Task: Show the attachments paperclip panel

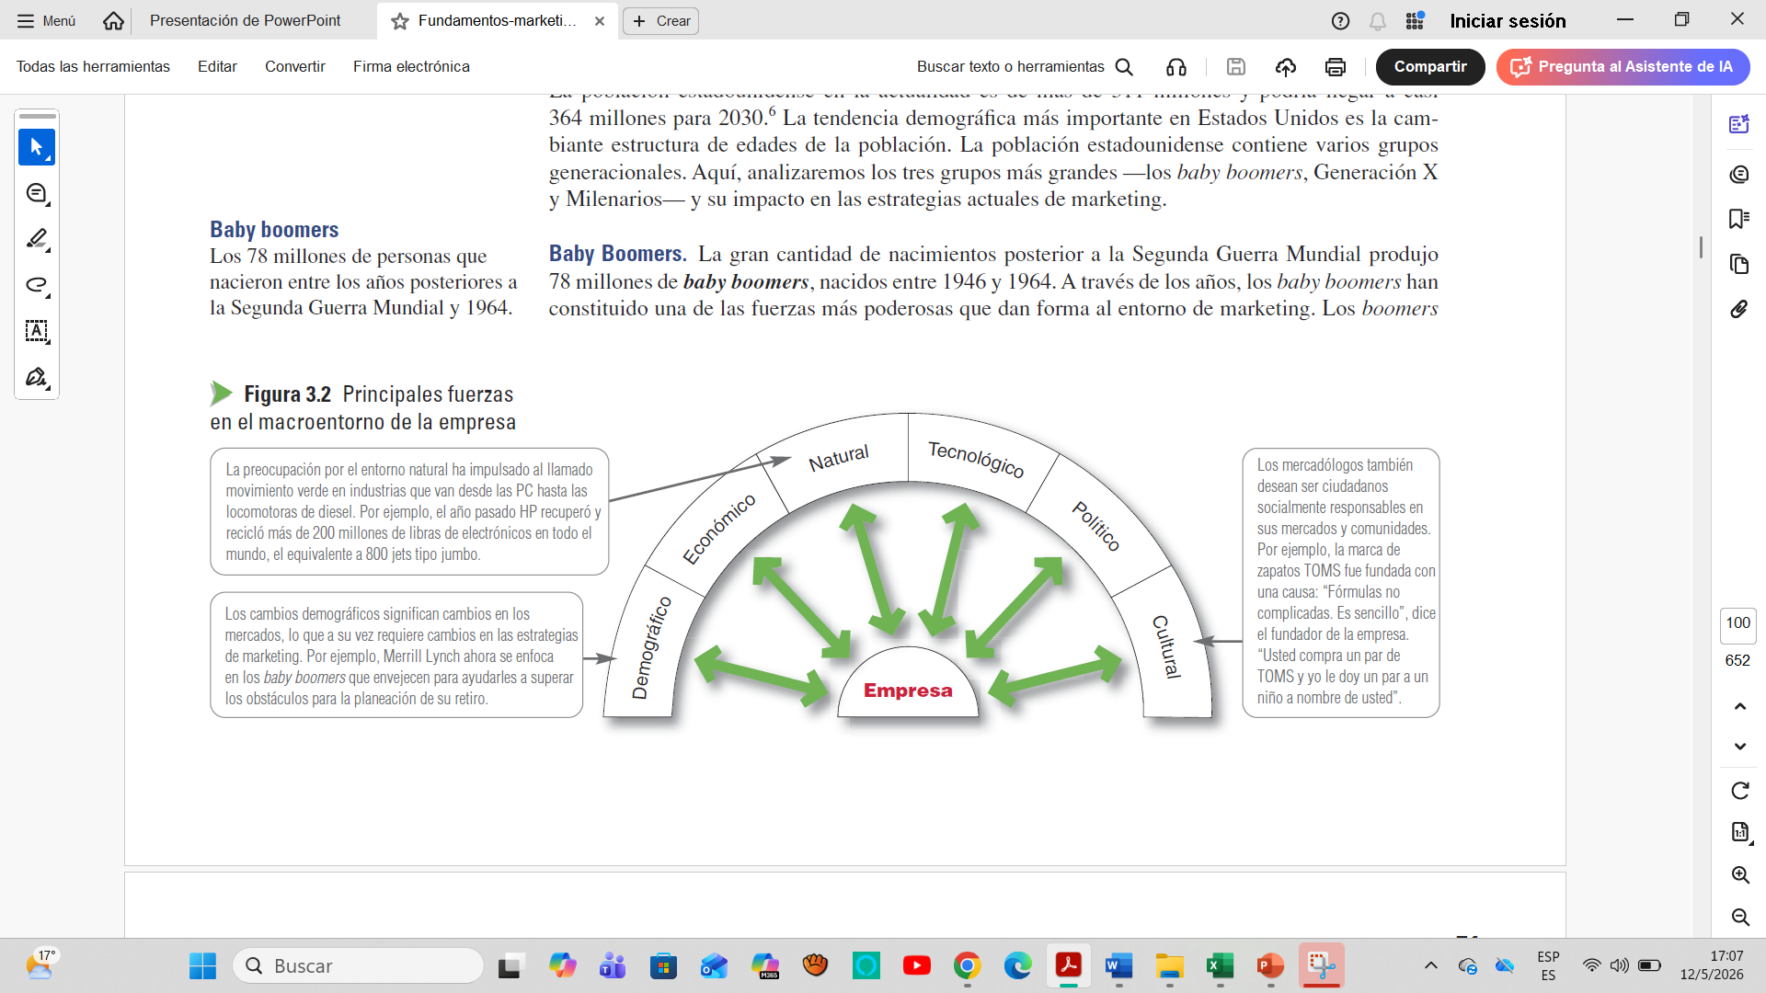Action: tap(1738, 309)
